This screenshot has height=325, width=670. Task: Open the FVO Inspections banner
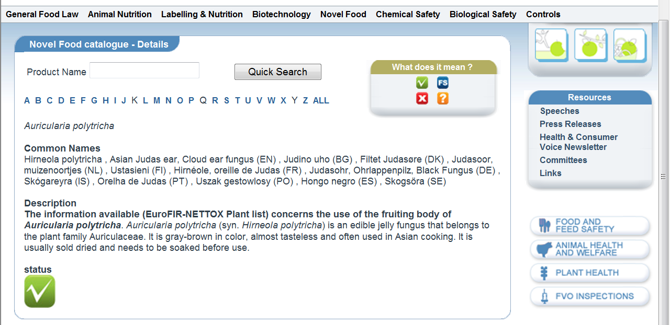pos(590,296)
